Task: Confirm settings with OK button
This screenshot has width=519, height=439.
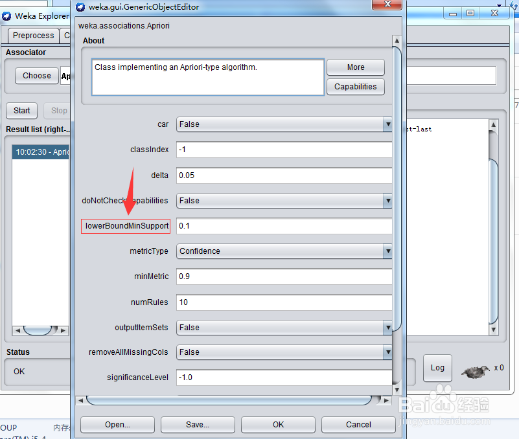Action: pyautogui.click(x=278, y=425)
